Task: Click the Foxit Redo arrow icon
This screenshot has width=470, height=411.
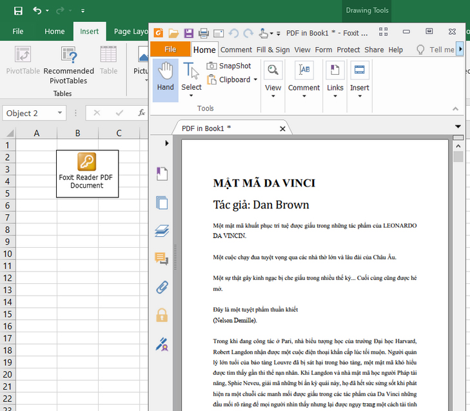Action: tap(248, 33)
